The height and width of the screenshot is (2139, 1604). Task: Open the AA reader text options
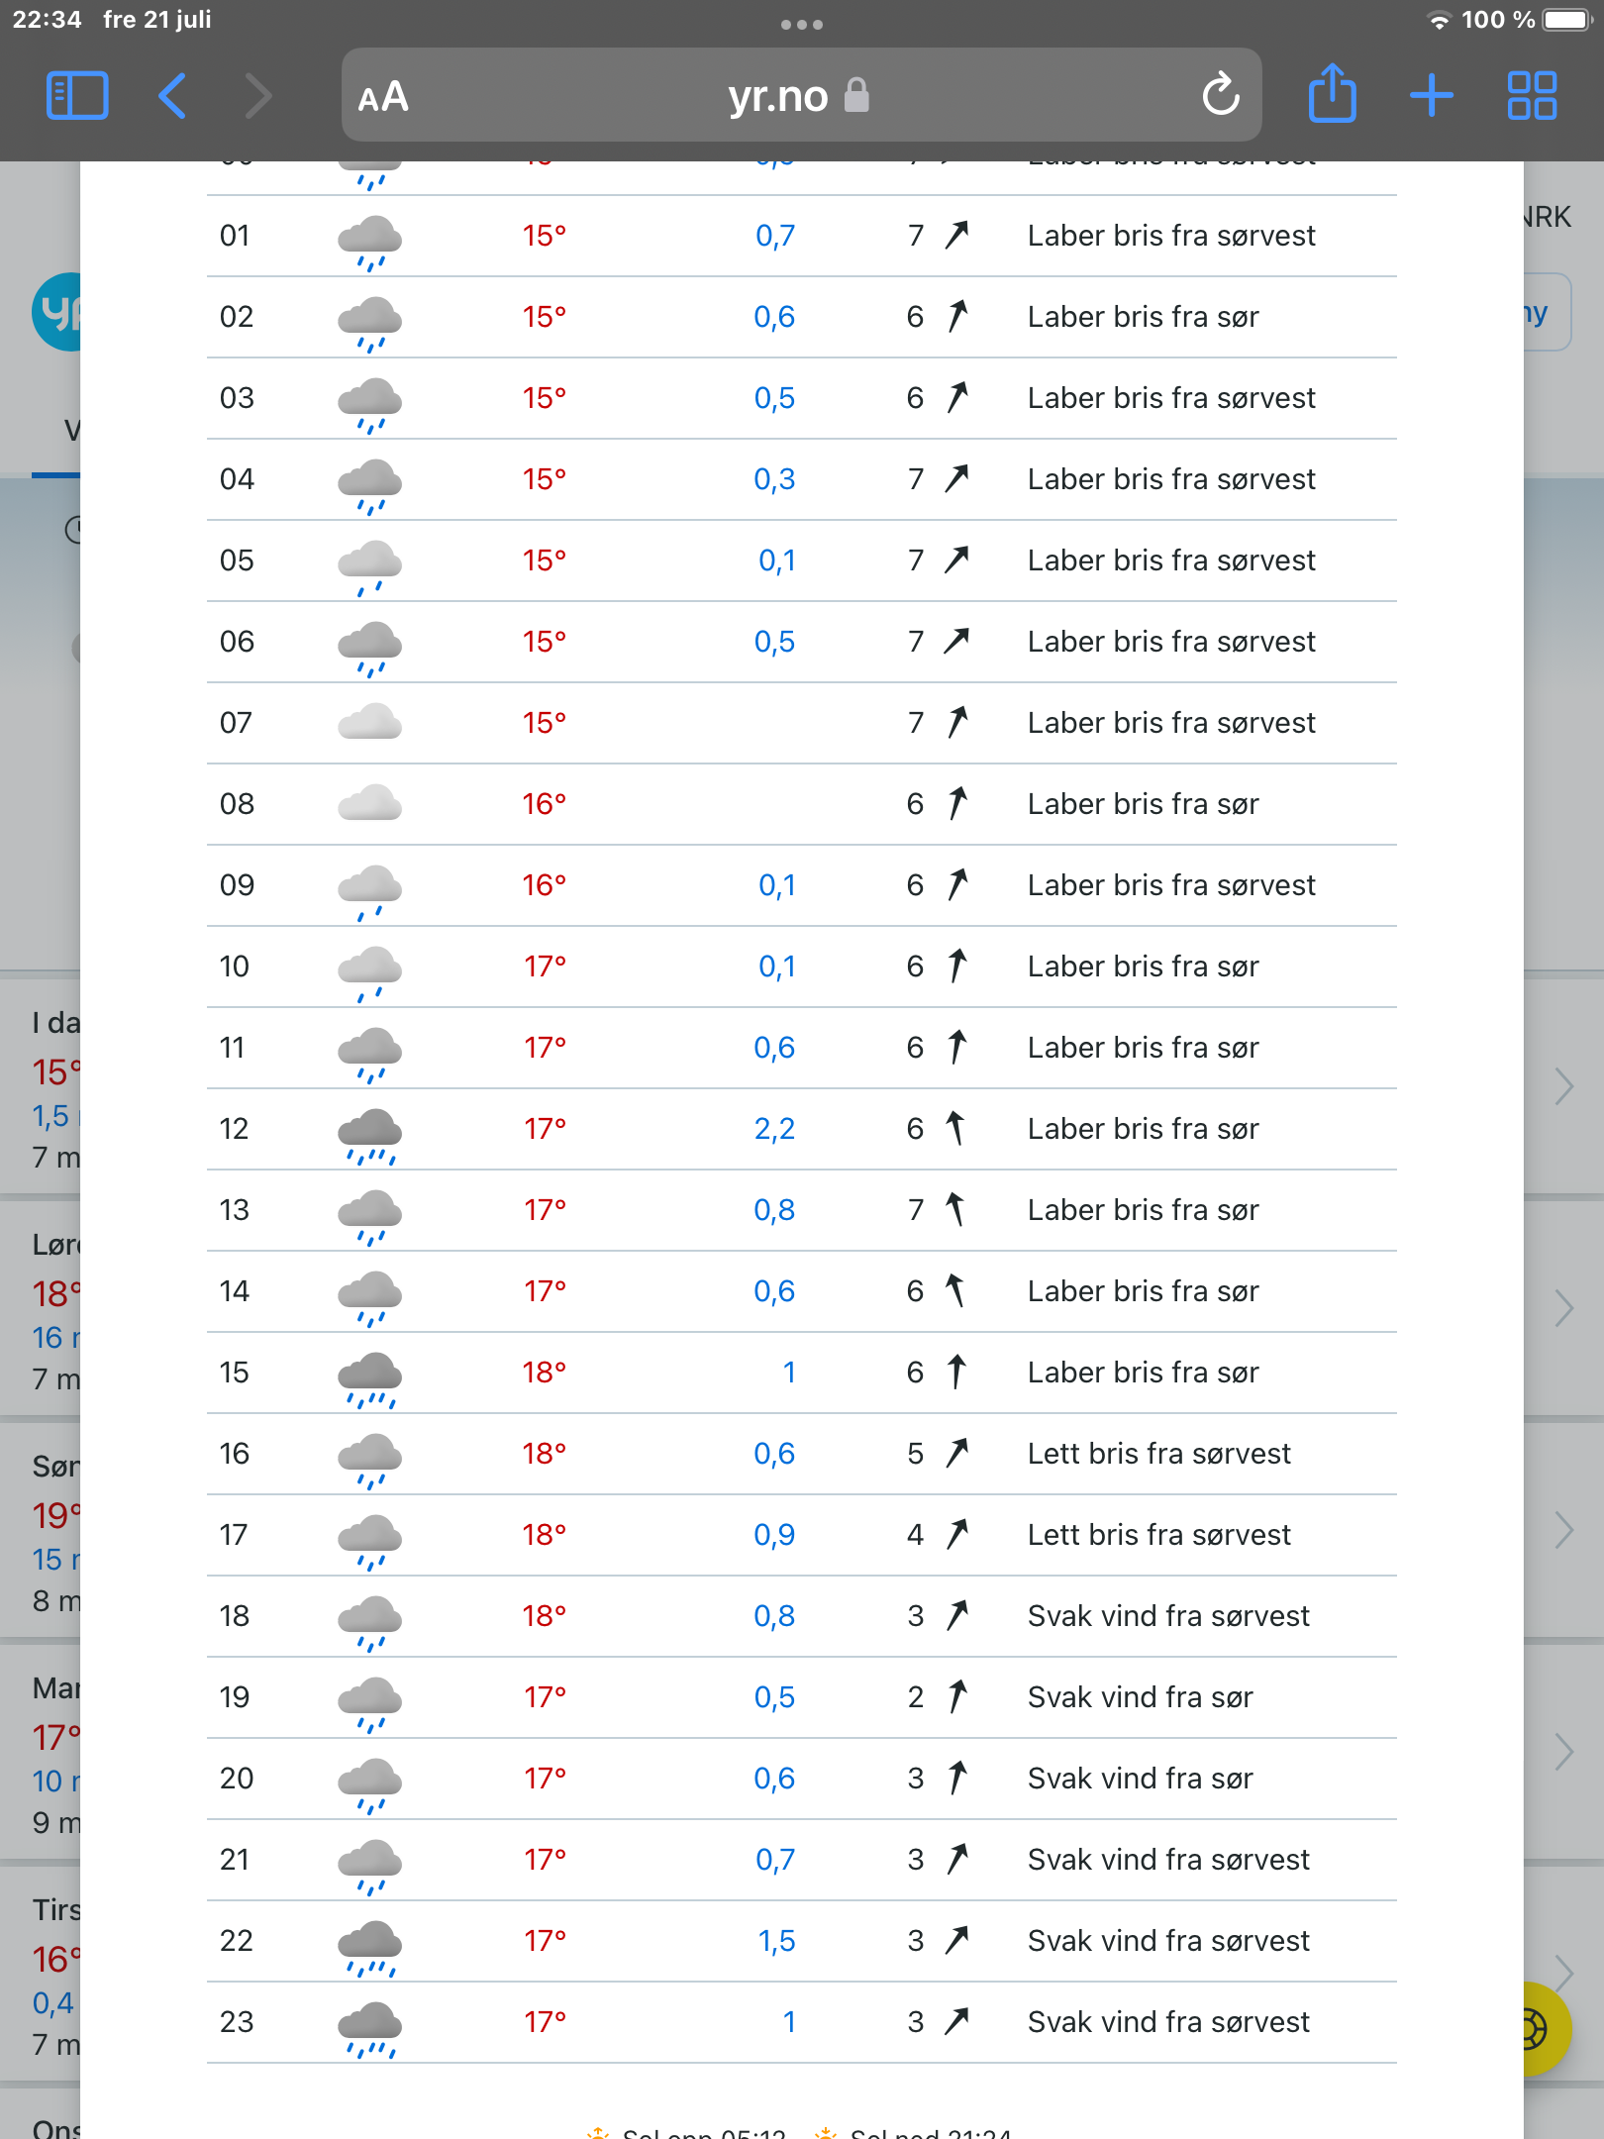point(383,97)
